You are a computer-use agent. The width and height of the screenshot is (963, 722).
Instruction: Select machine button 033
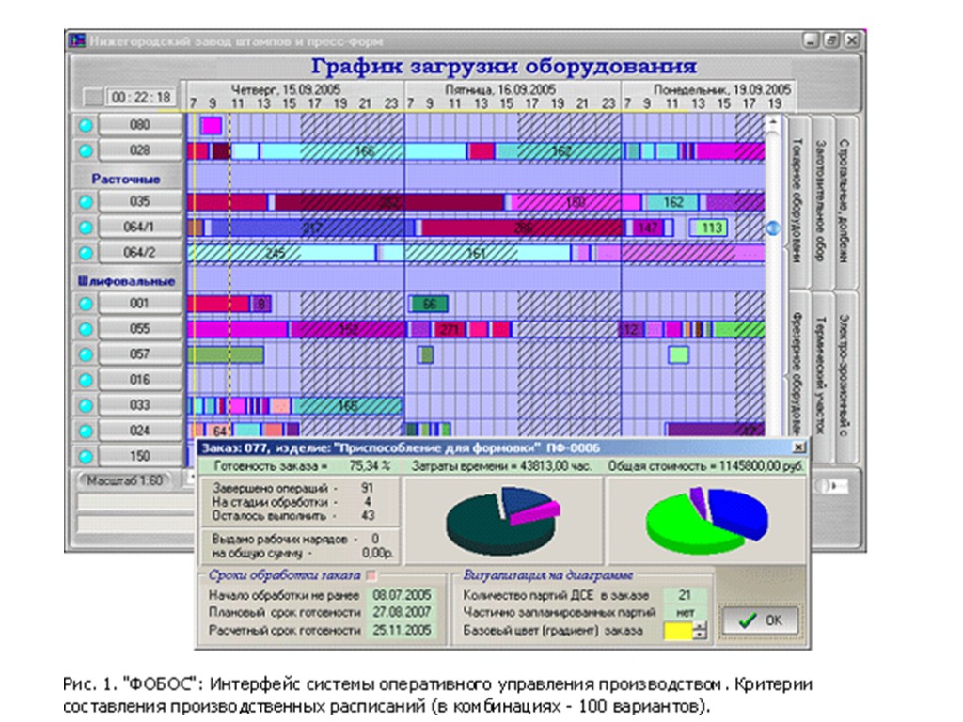tap(140, 405)
